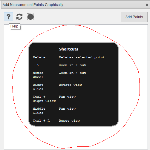This screenshot has width=150, height=150.
Task: Close the Add Measurement Points dialog
Action: (x=147, y=5)
